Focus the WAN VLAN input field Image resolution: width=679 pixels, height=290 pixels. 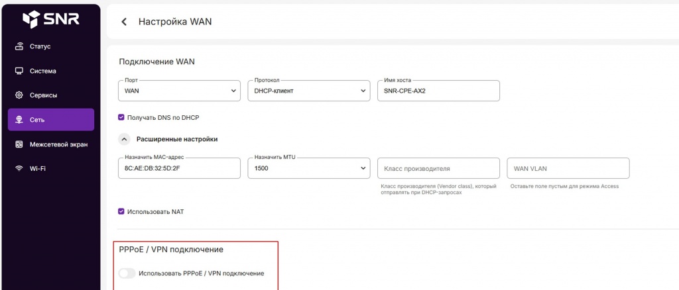click(x=568, y=168)
